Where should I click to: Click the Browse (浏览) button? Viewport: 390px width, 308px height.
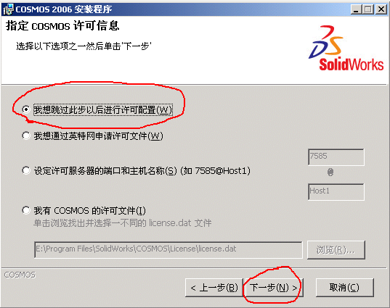pos(336,250)
